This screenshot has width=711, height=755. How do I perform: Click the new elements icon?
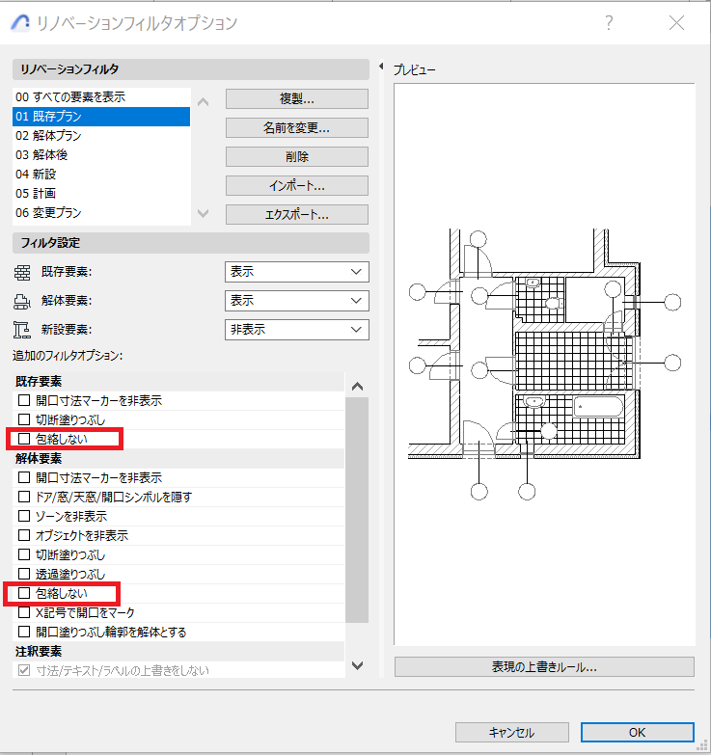coord(23,330)
